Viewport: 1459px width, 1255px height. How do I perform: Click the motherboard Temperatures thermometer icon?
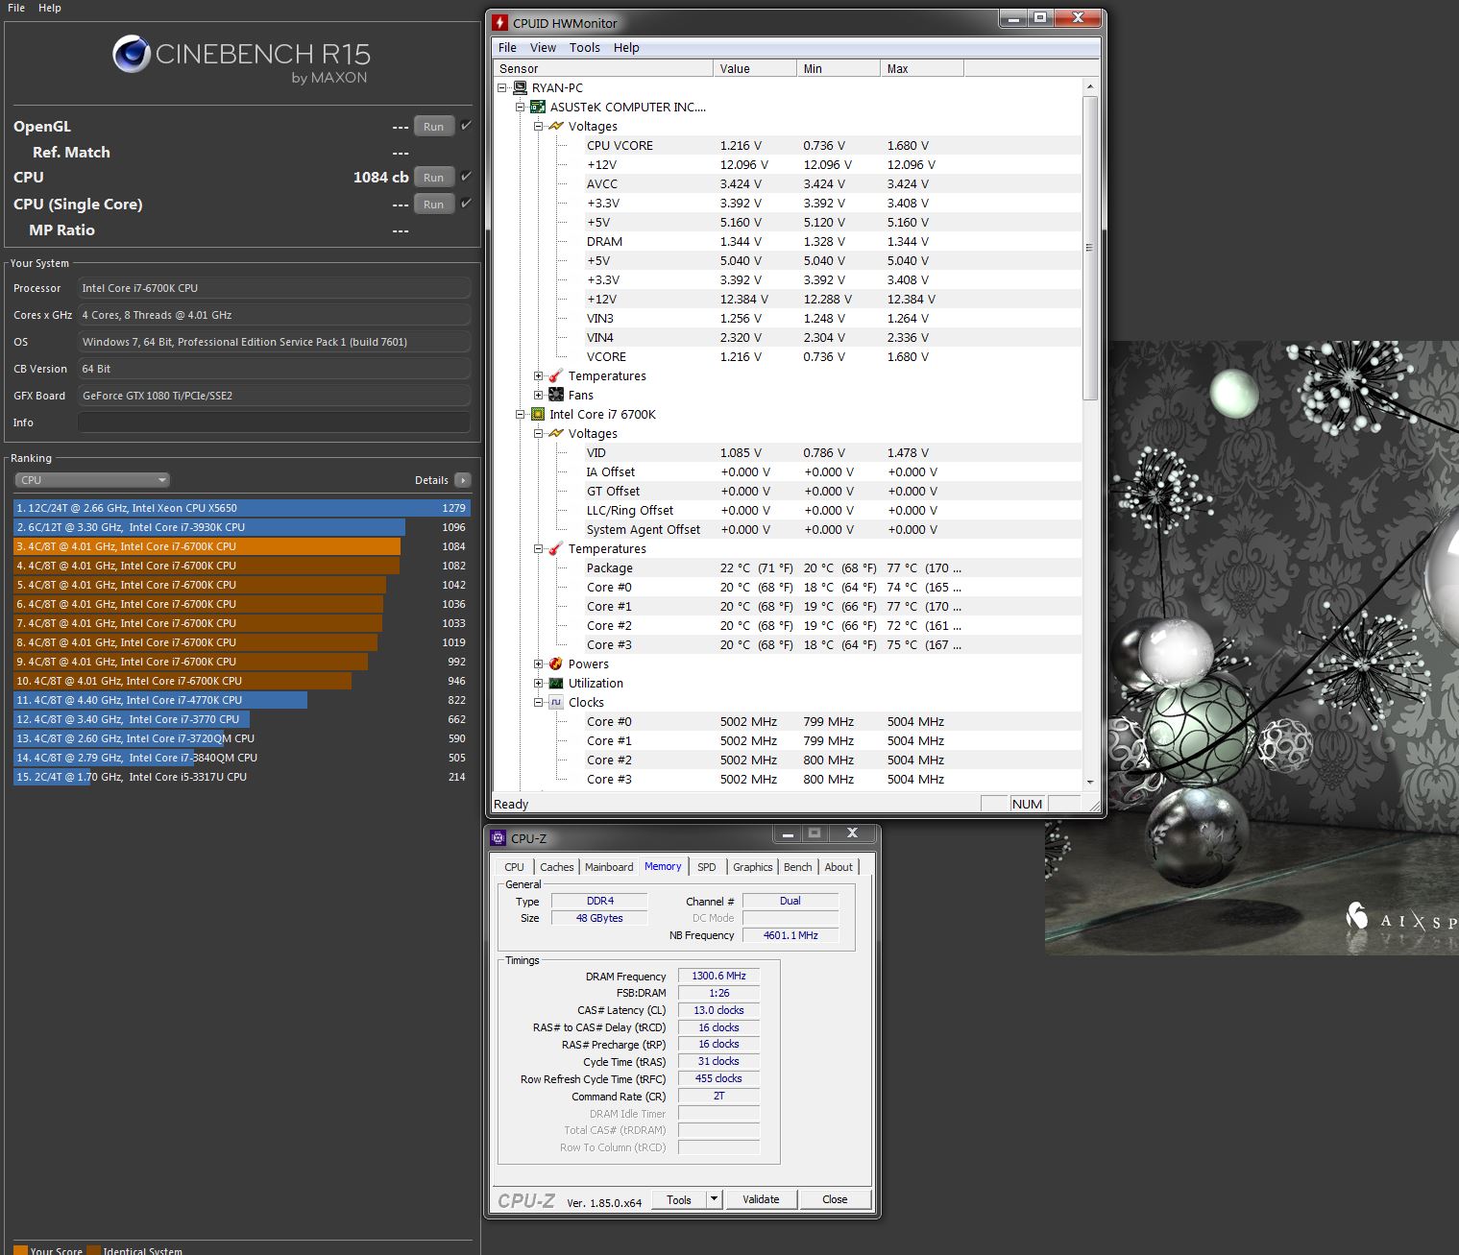click(556, 375)
